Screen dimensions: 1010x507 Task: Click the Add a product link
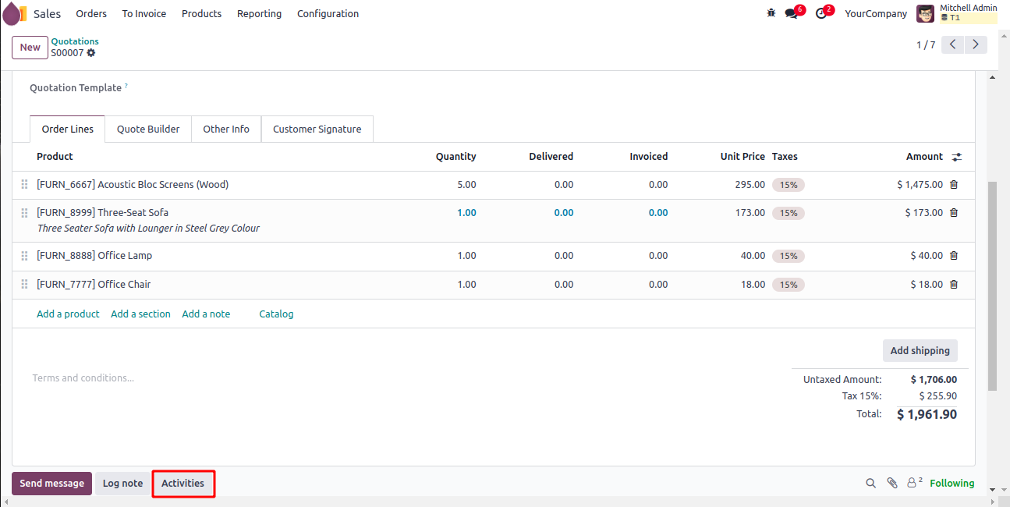[x=68, y=314]
